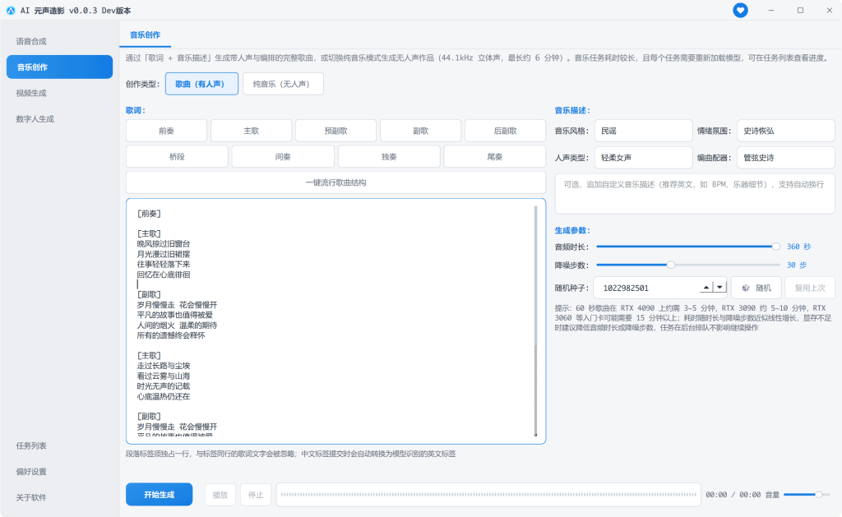Open 任务列表 in sidebar

pos(59,445)
